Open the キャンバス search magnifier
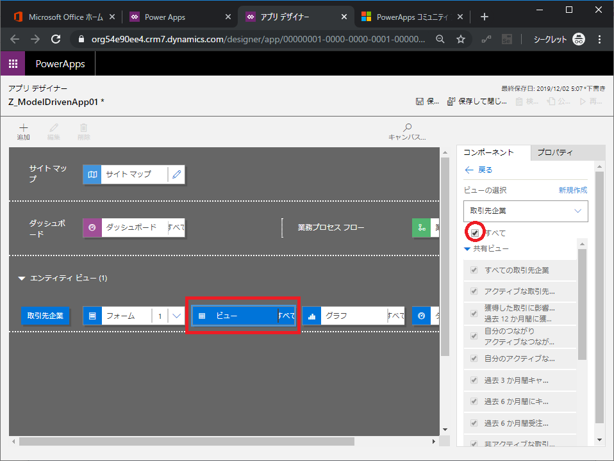Image resolution: width=614 pixels, height=461 pixels. (x=407, y=127)
